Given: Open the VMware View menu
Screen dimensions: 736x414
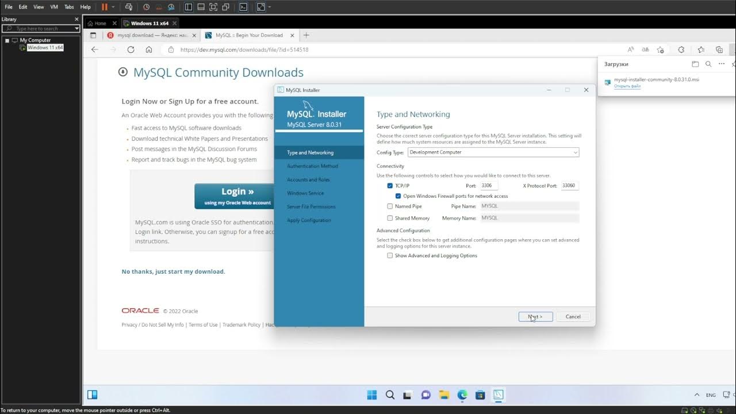Looking at the screenshot, I should (39, 7).
